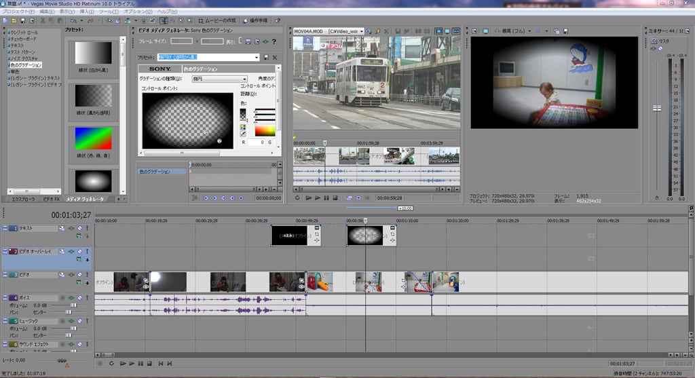Click the media generator help question mark
This screenshot has width=695, height=378.
click(x=274, y=41)
